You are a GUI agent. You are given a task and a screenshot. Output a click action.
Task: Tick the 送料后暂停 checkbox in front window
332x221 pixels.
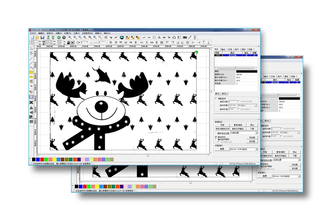(x=239, y=109)
